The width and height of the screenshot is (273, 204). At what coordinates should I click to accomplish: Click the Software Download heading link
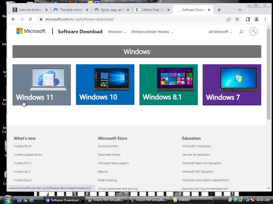coord(80,32)
